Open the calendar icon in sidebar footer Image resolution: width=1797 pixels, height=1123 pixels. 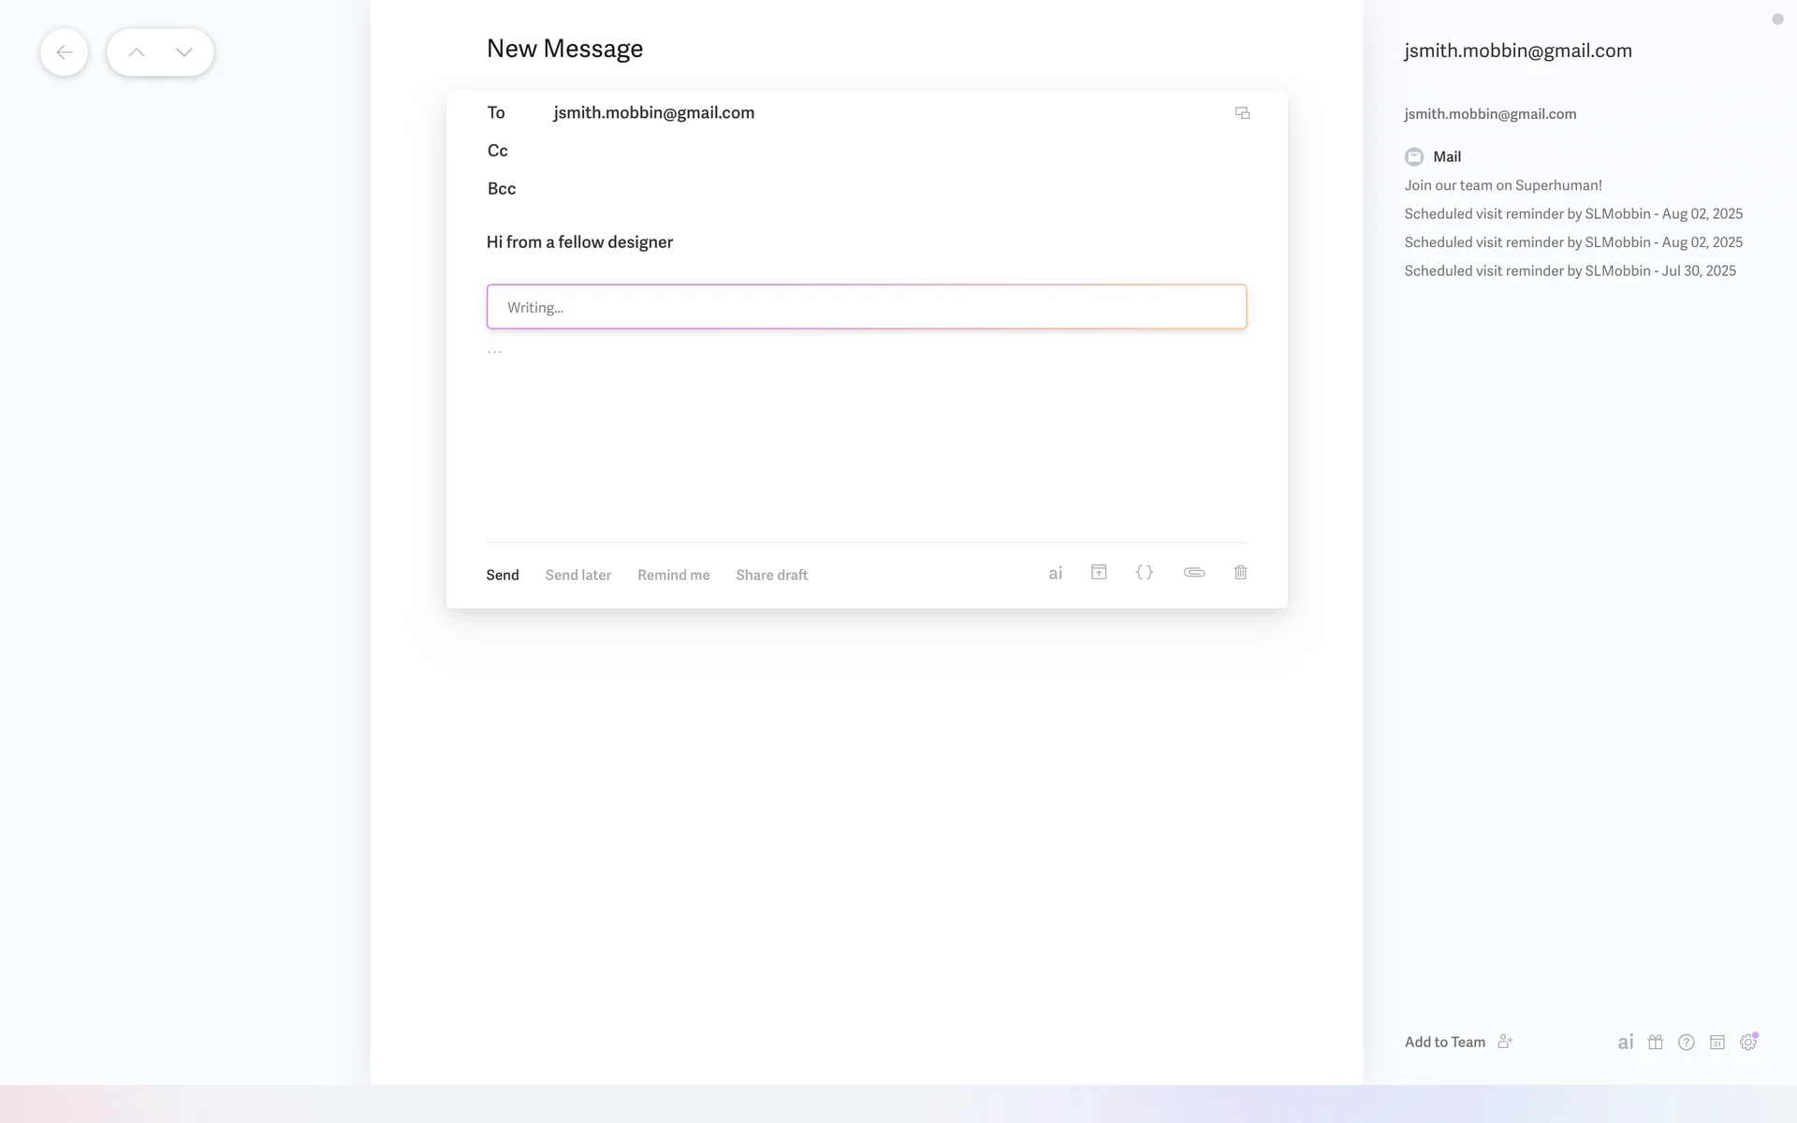point(1717,1043)
